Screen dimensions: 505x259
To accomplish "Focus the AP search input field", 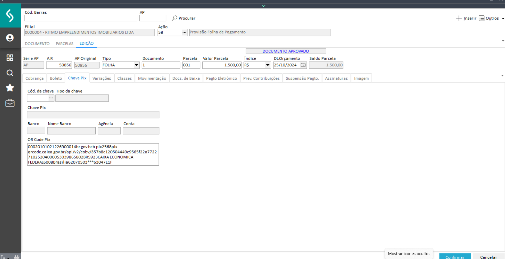I will point(153,18).
